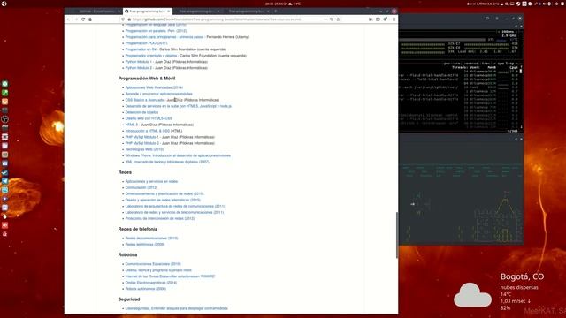Open Windows Phone introducción link
Screen dimensions: 566x318
[178, 155]
